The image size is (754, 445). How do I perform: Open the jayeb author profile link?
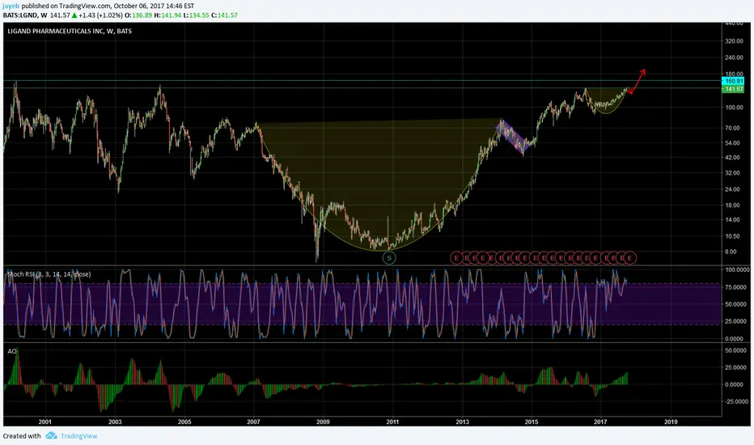(x=11, y=6)
